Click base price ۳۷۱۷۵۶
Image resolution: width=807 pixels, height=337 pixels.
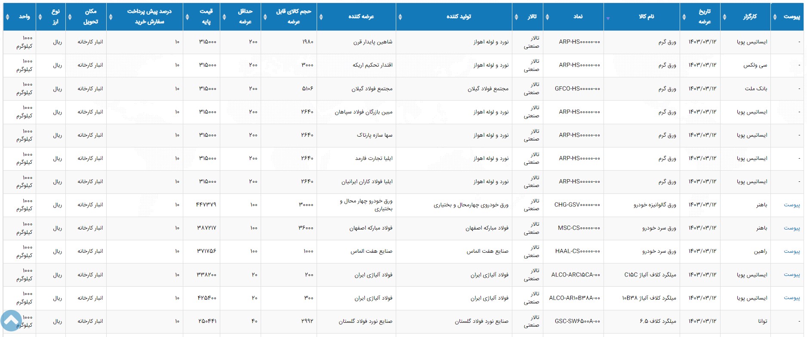click(x=206, y=251)
